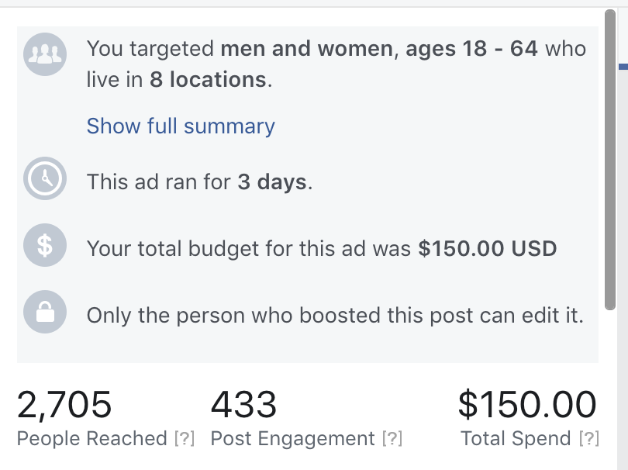Click the boosted post edit notice text
628x470 pixels.
click(335, 316)
